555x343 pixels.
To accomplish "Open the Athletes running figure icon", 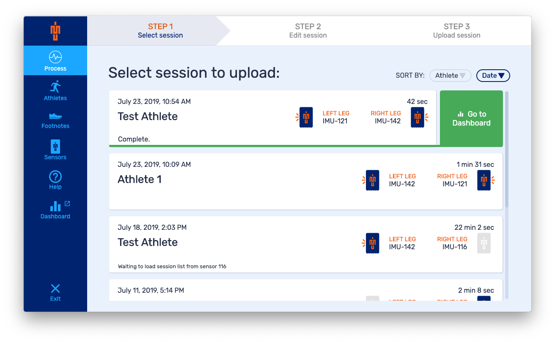I will 55,87.
